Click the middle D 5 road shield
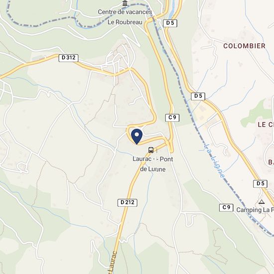 tap(198, 96)
